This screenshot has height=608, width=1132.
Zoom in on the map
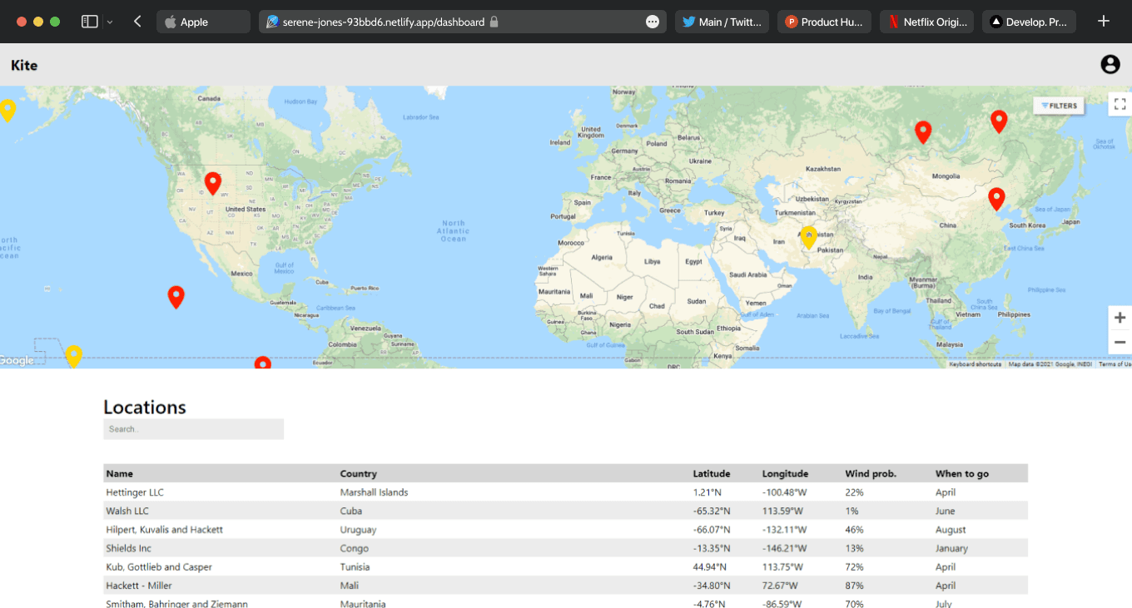[1120, 318]
